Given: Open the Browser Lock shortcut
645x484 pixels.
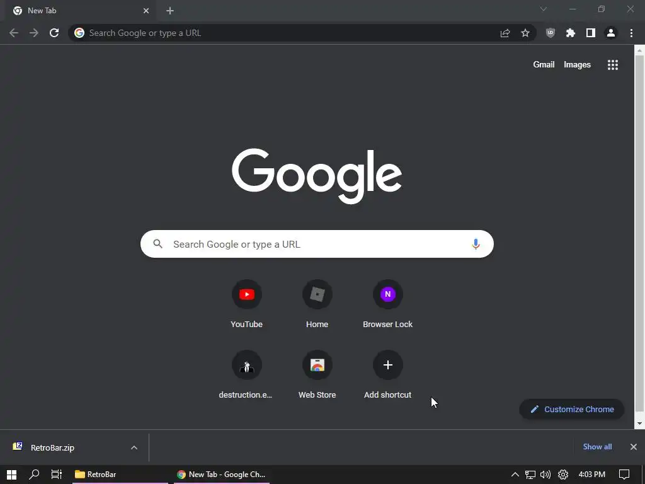Looking at the screenshot, I should (x=387, y=304).
